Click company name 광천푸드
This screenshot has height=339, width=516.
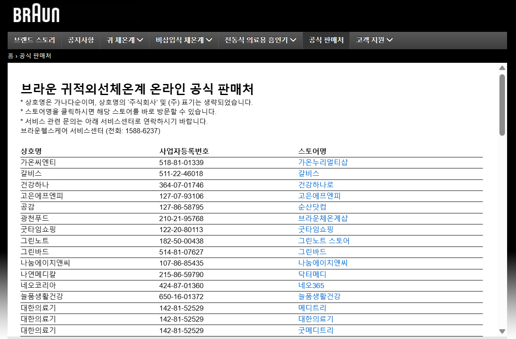(35, 219)
